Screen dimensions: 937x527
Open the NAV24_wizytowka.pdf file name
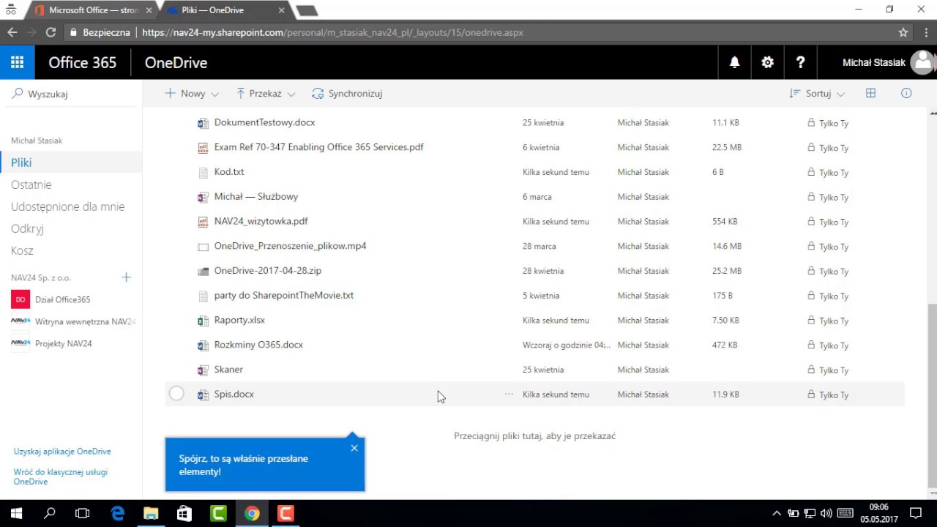pyautogui.click(x=261, y=221)
